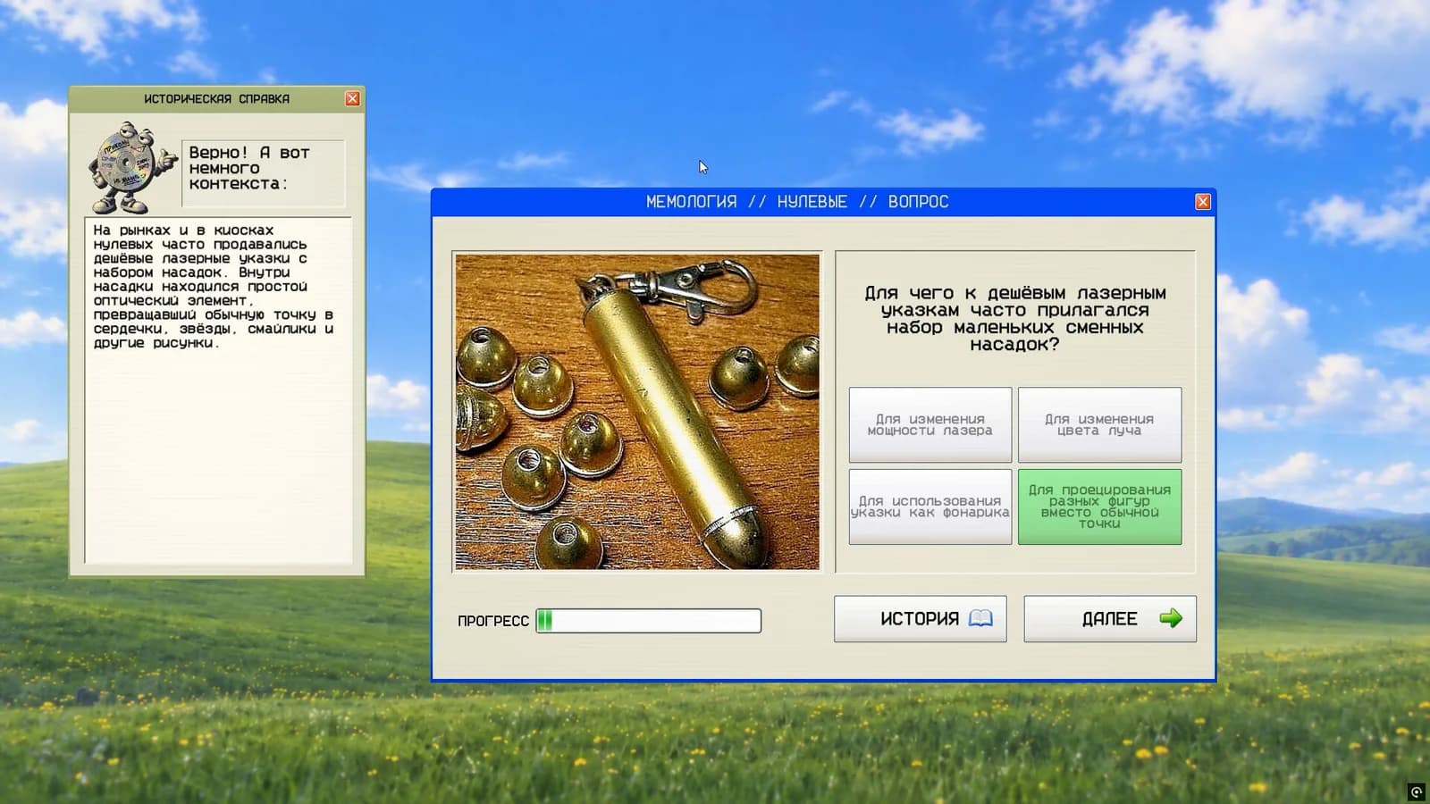
Task: Click the 'Верно! А вот немного контекста' text
Action: [249, 168]
